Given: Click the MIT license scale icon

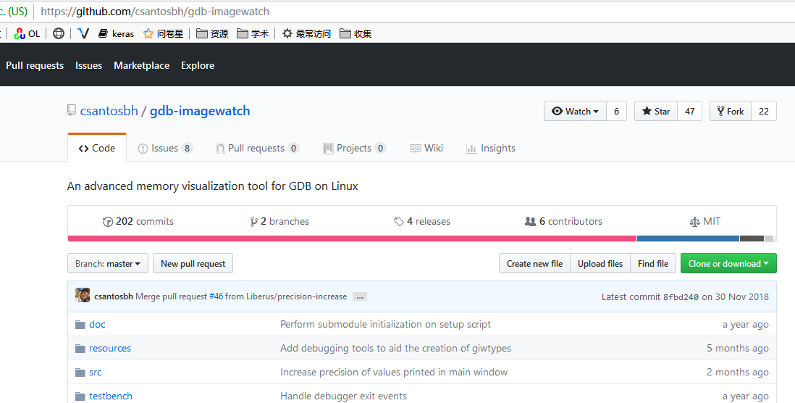Looking at the screenshot, I should tap(695, 222).
